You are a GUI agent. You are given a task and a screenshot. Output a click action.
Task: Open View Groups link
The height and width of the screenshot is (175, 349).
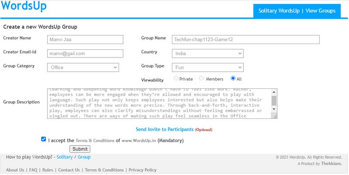(x=321, y=11)
